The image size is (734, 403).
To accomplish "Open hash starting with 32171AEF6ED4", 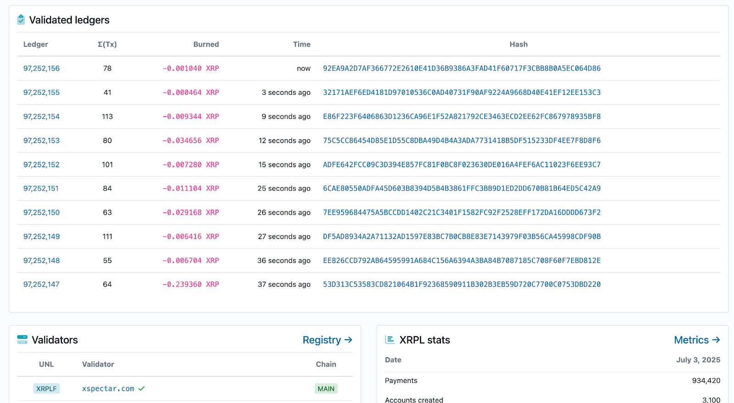I will (x=462, y=93).
